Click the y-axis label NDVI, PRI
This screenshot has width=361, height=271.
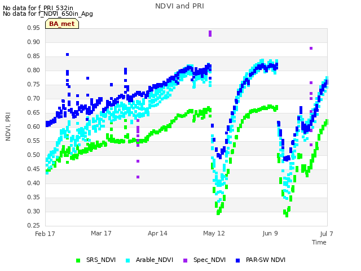(x=8, y=126)
